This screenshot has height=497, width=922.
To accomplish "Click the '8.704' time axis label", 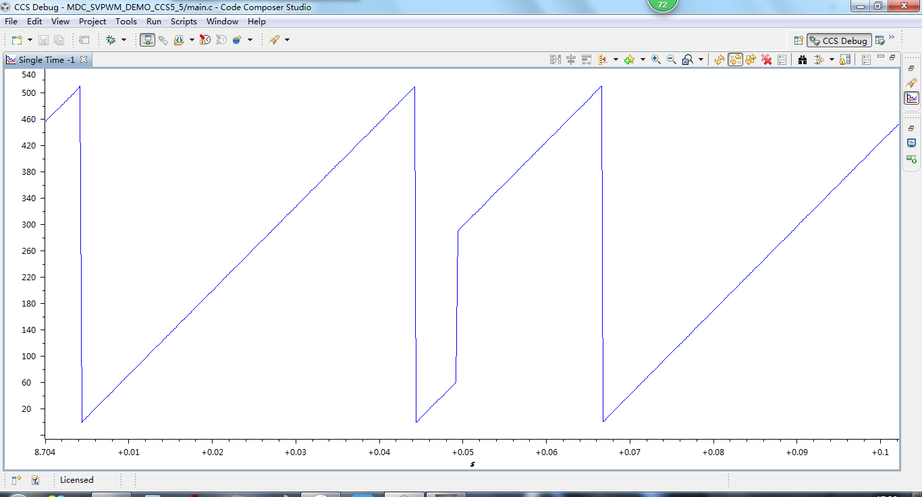I will (46, 452).
